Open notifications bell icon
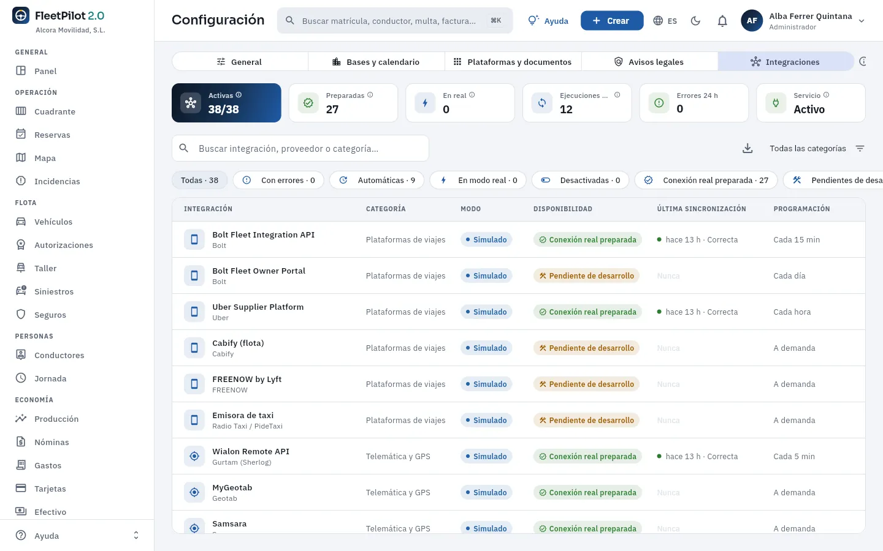The width and height of the screenshot is (883, 551). pyautogui.click(x=722, y=21)
